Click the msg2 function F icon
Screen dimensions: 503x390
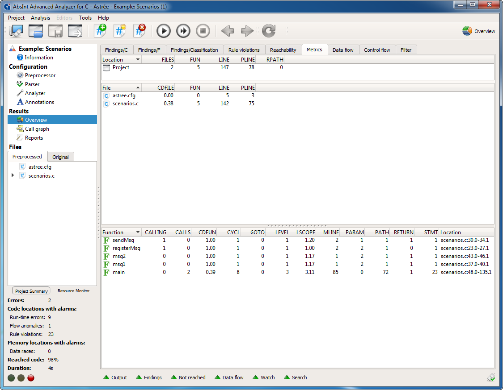[106, 256]
